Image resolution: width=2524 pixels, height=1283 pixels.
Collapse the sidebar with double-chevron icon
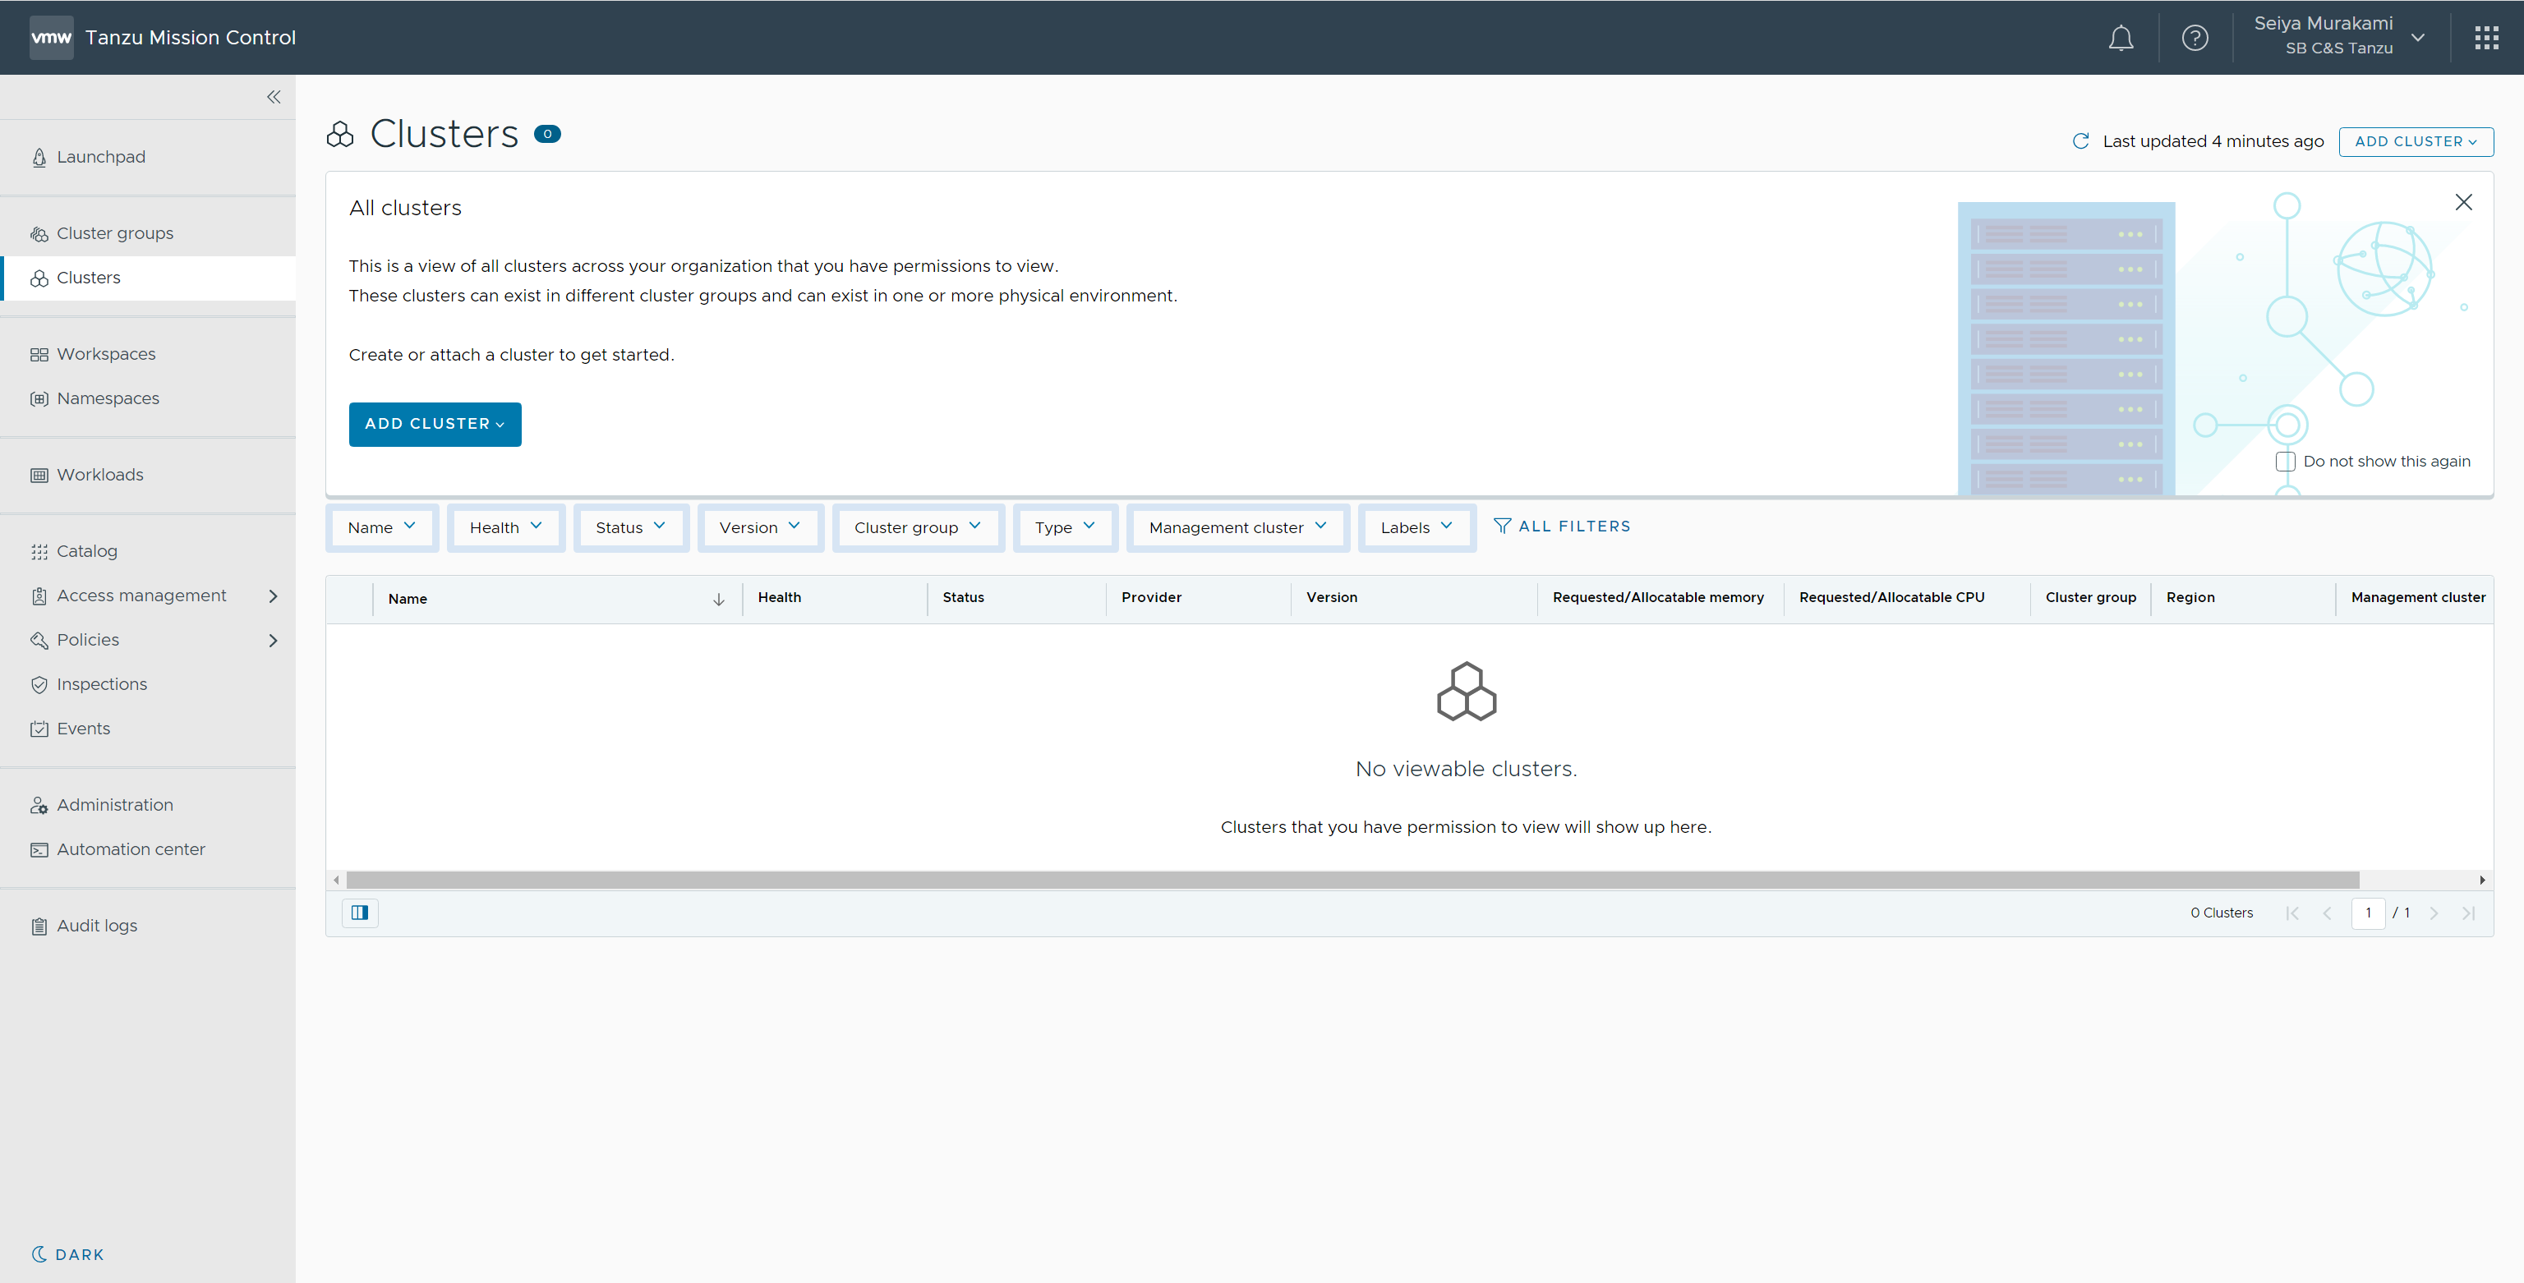[274, 97]
